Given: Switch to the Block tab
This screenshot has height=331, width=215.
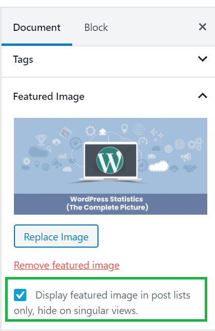Looking at the screenshot, I should [96, 27].
